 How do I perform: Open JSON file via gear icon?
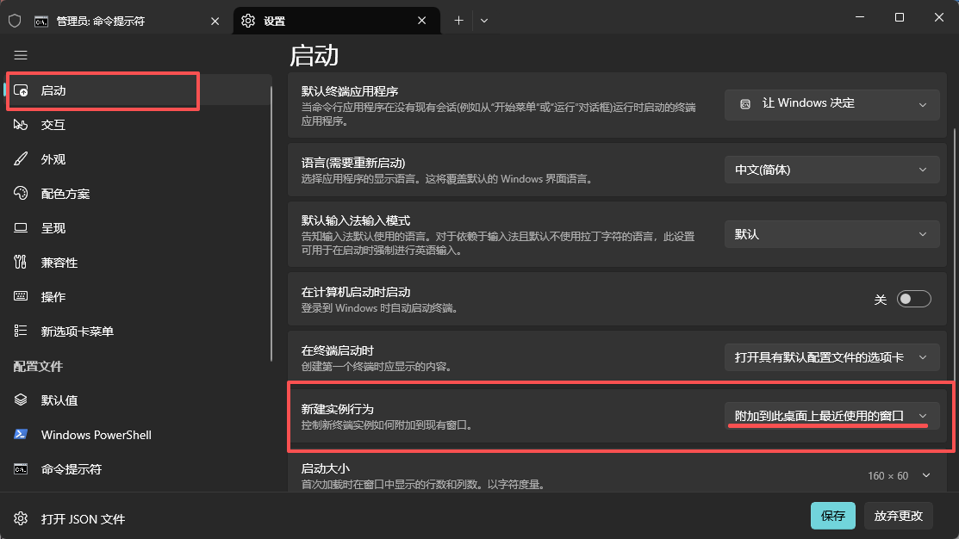pos(22,519)
